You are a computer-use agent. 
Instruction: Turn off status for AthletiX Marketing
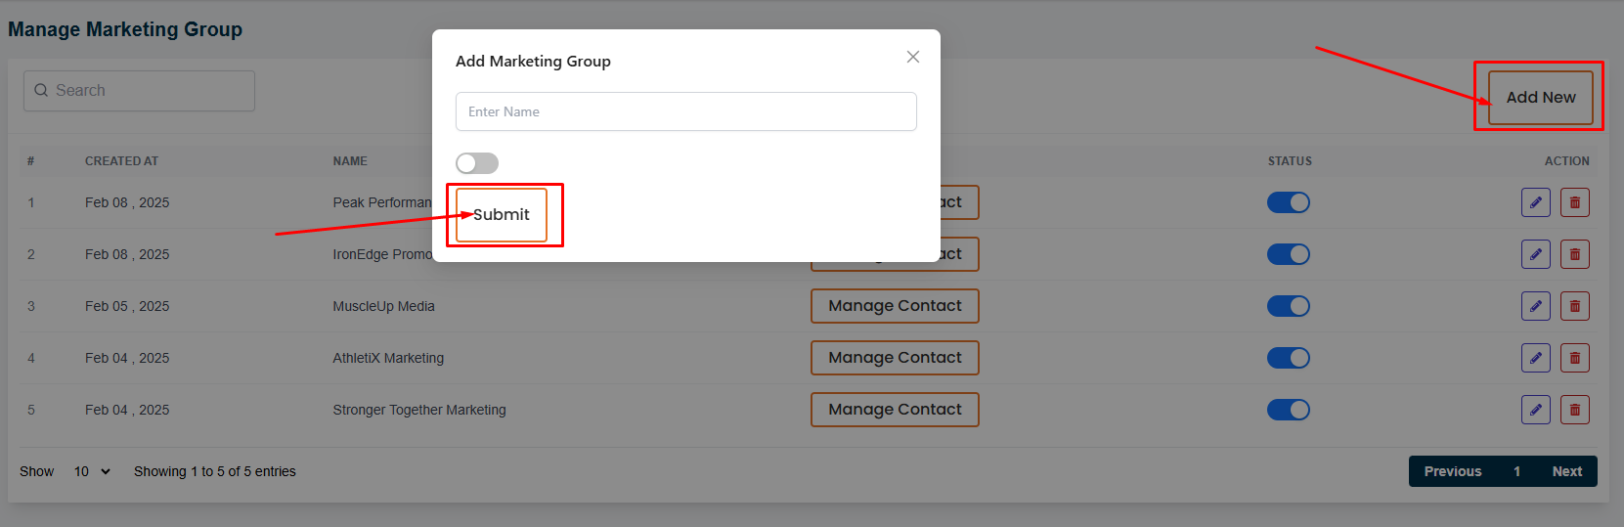1289,358
